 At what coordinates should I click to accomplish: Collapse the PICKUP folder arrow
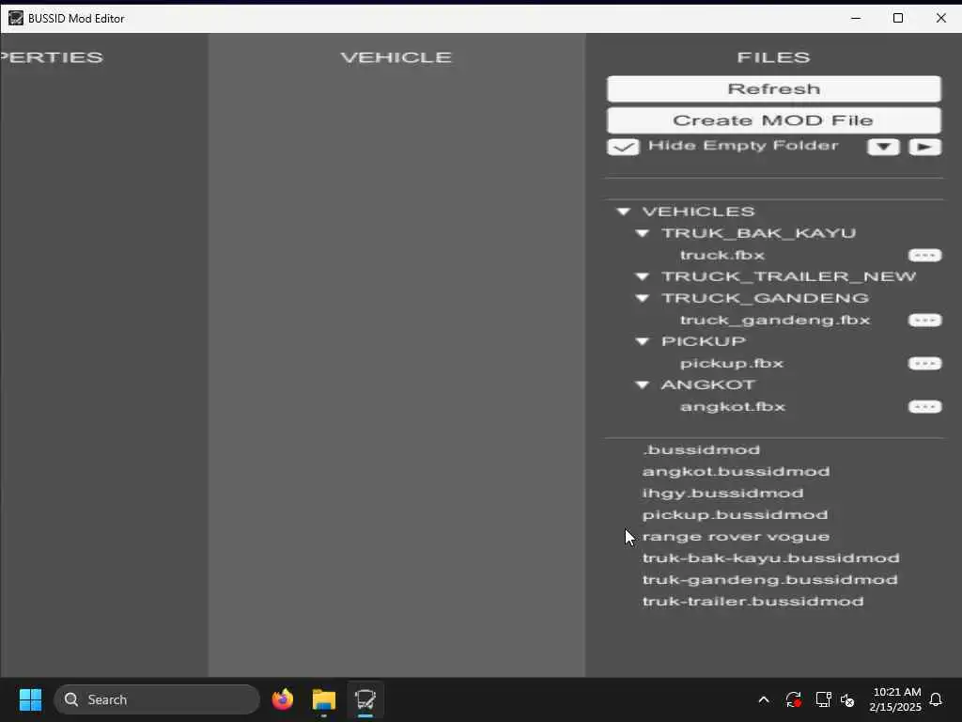(x=643, y=341)
